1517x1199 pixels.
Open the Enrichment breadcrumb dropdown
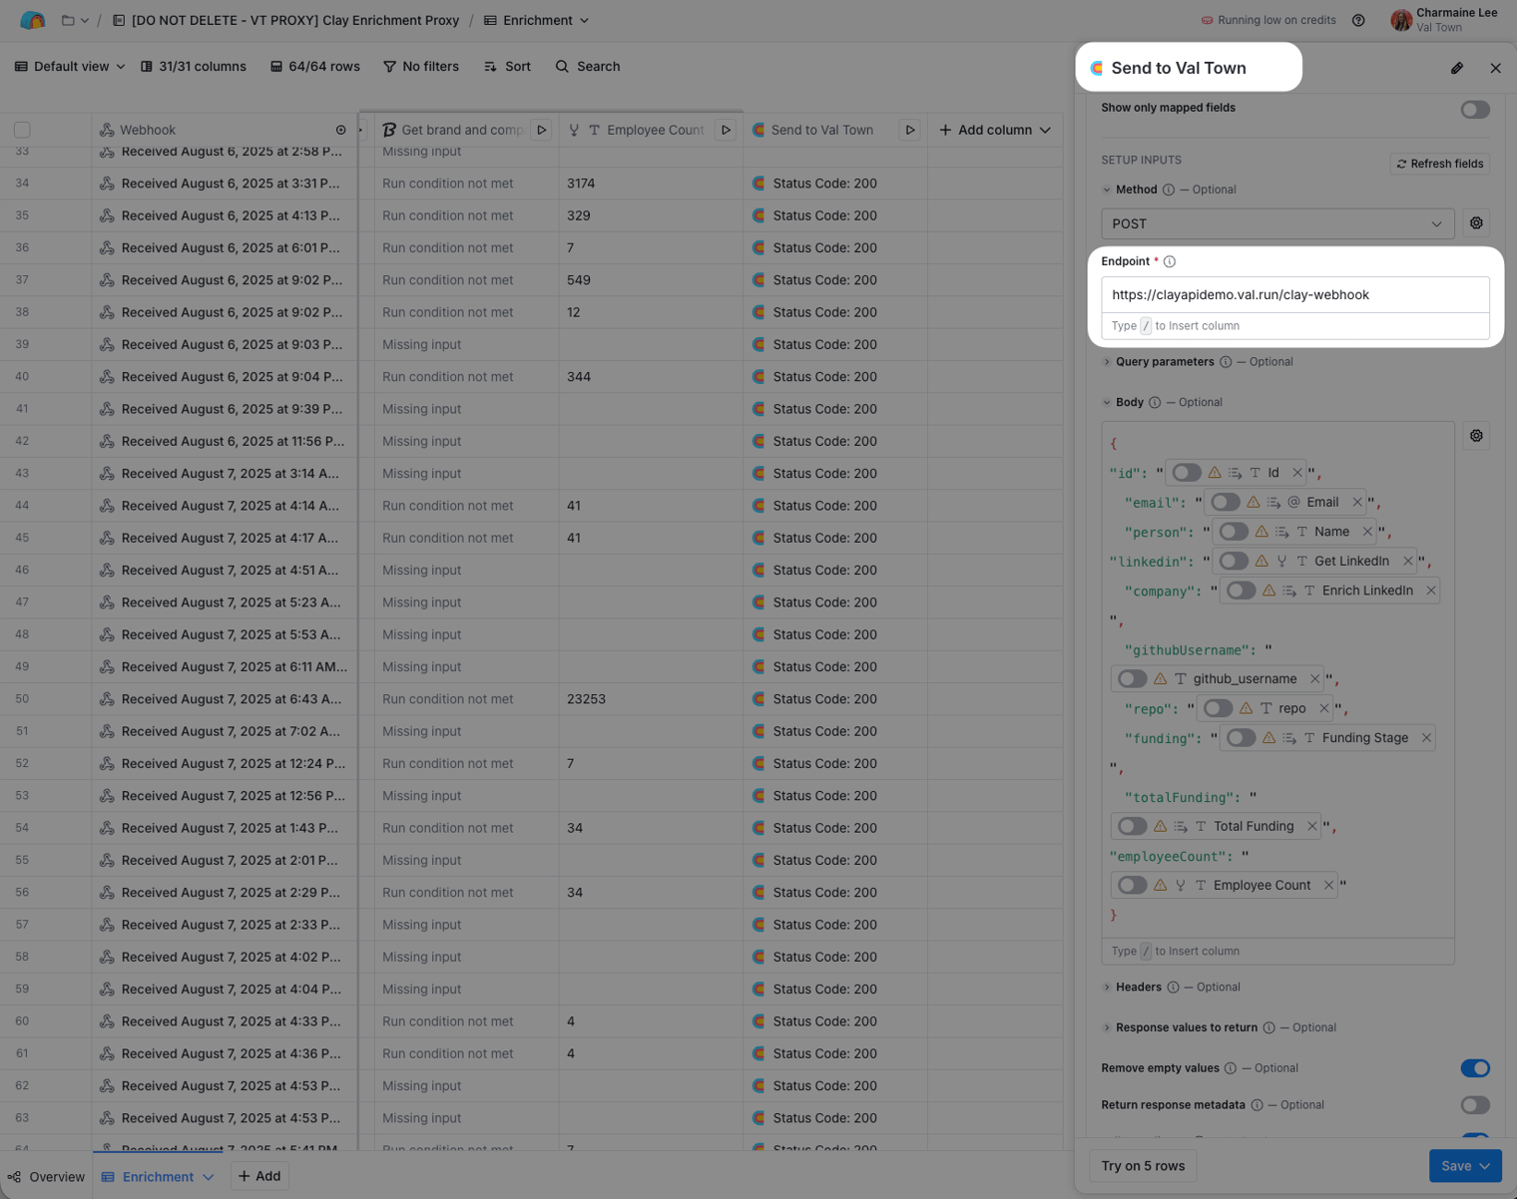(x=537, y=20)
